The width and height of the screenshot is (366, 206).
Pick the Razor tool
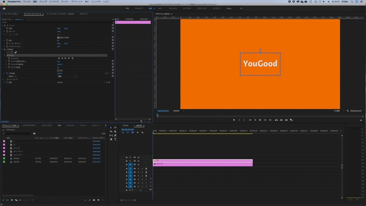click(115, 132)
